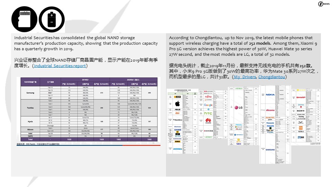
Task: Select the Toshiba row label in NAND table
Action: point(30,108)
